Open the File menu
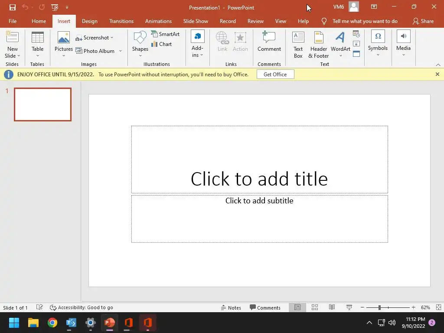 13,21
